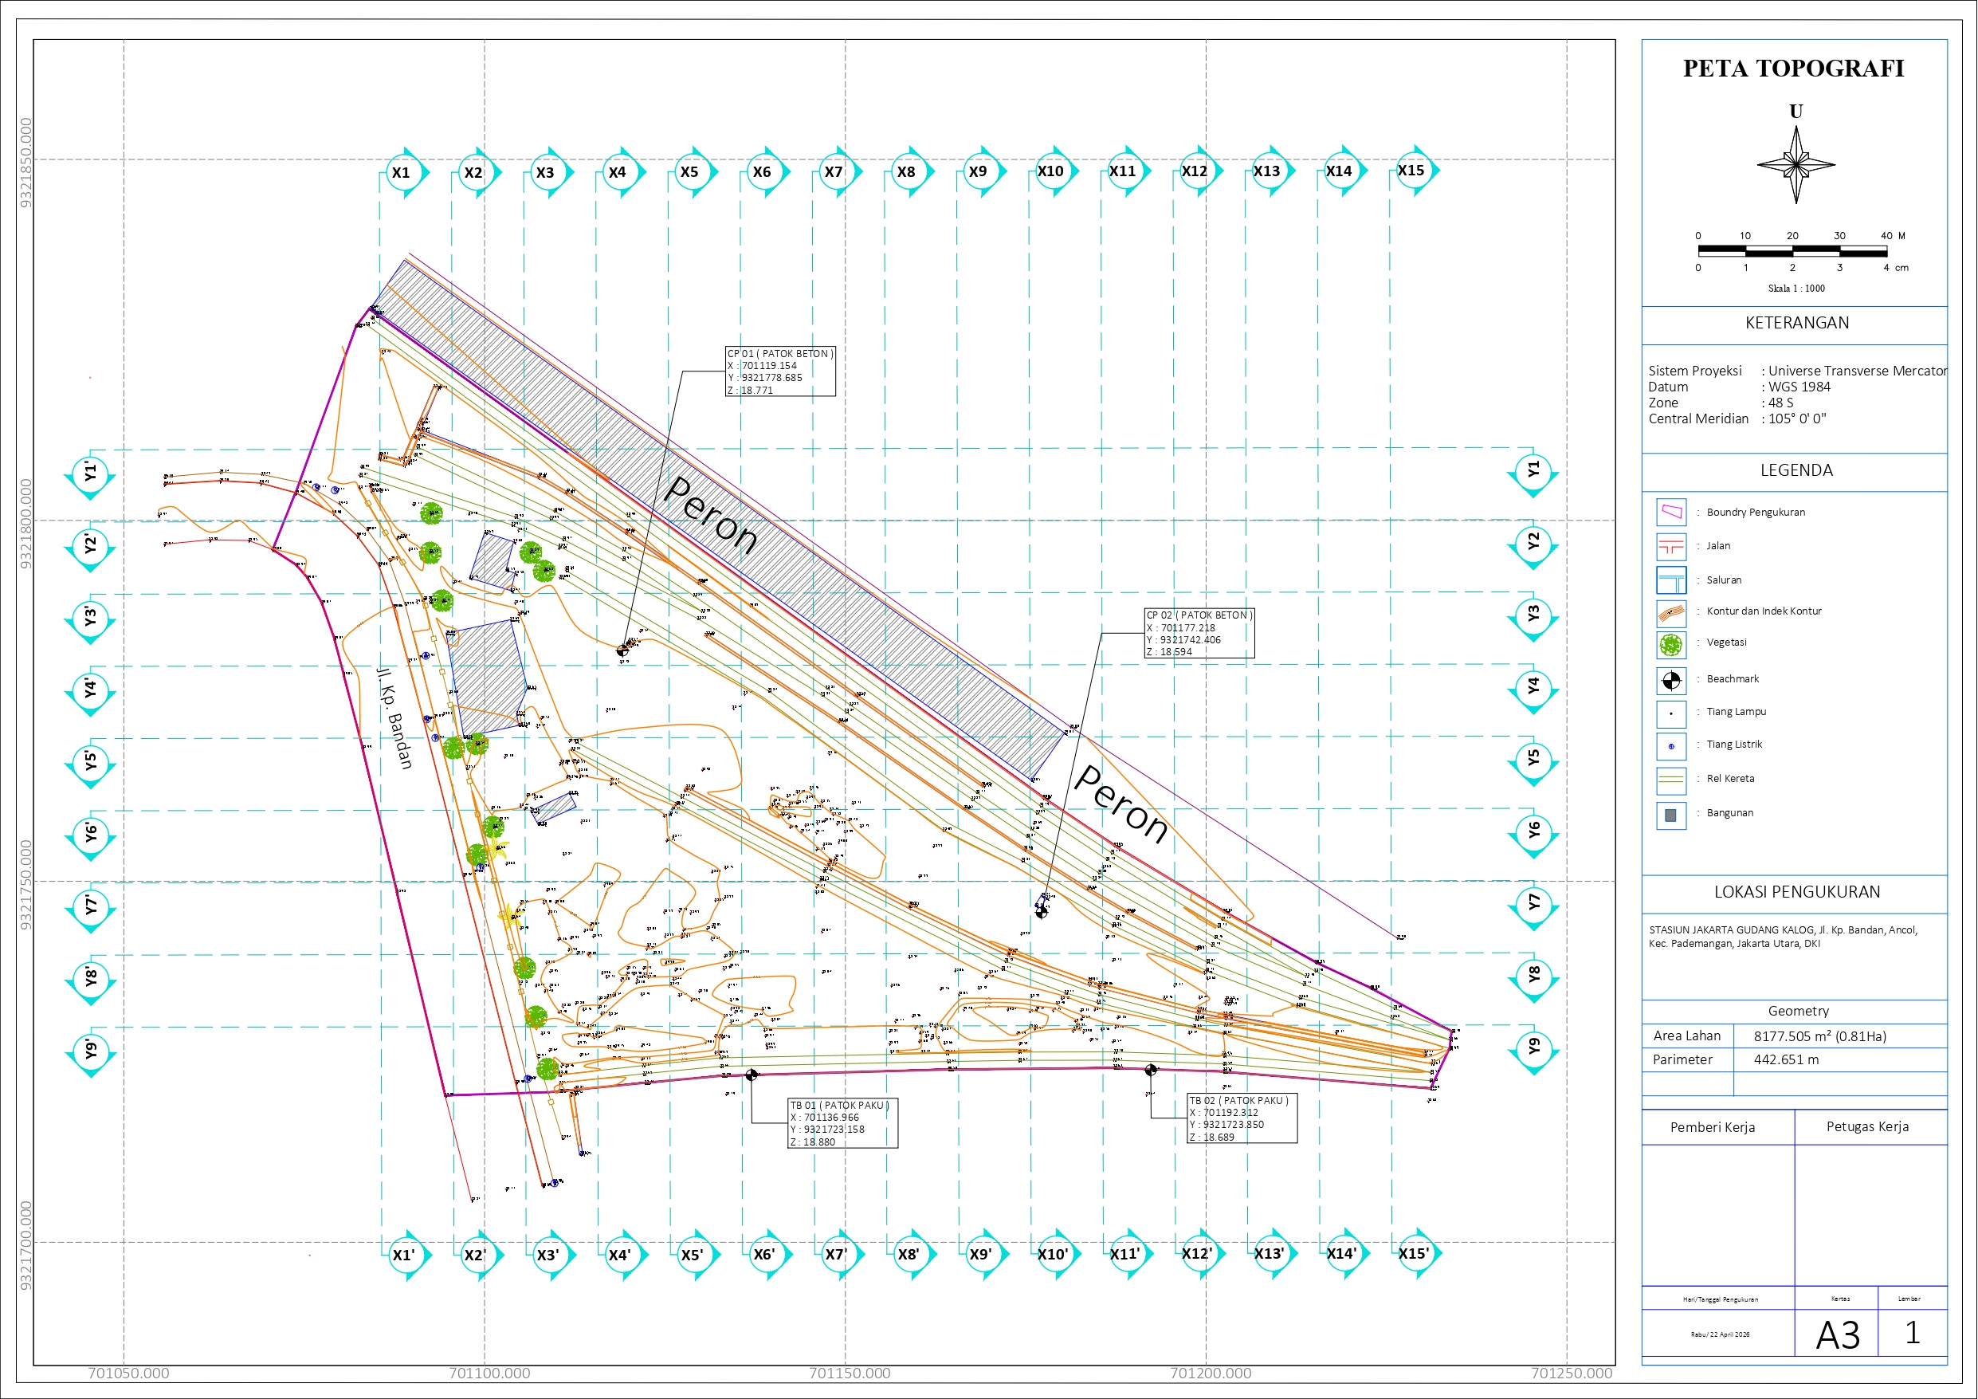Screen dimensions: 1978x1399
Task: Click the KETERANGAN heading
Action: click(x=1797, y=323)
